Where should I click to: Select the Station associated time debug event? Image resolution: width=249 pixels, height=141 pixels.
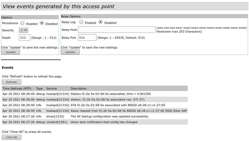[x=111, y=94]
